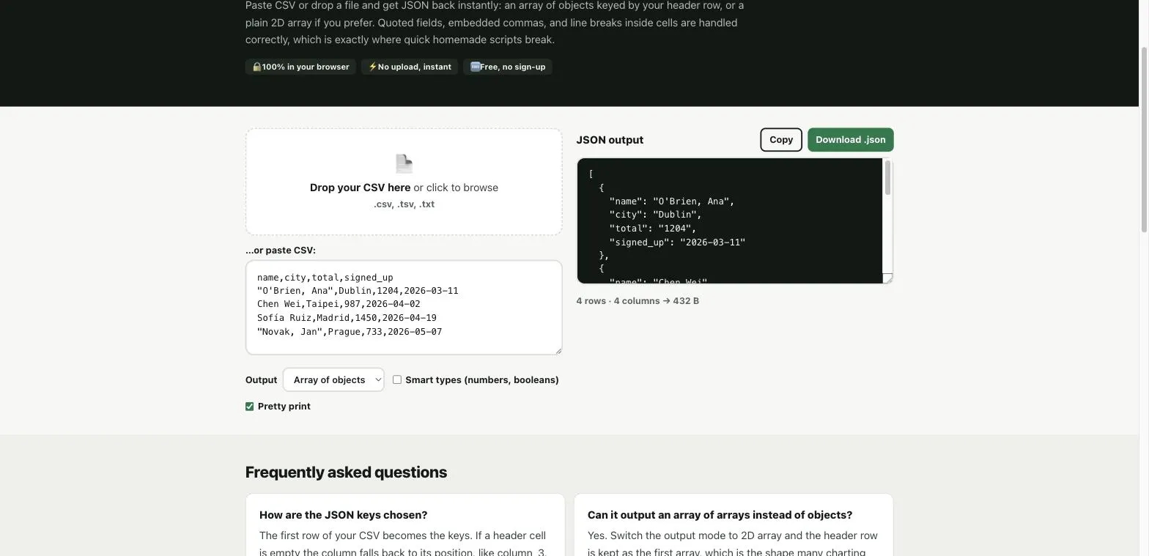Click 'Can it output an array of arrays' question
Viewport: 1149px width, 556px height.
720,515
